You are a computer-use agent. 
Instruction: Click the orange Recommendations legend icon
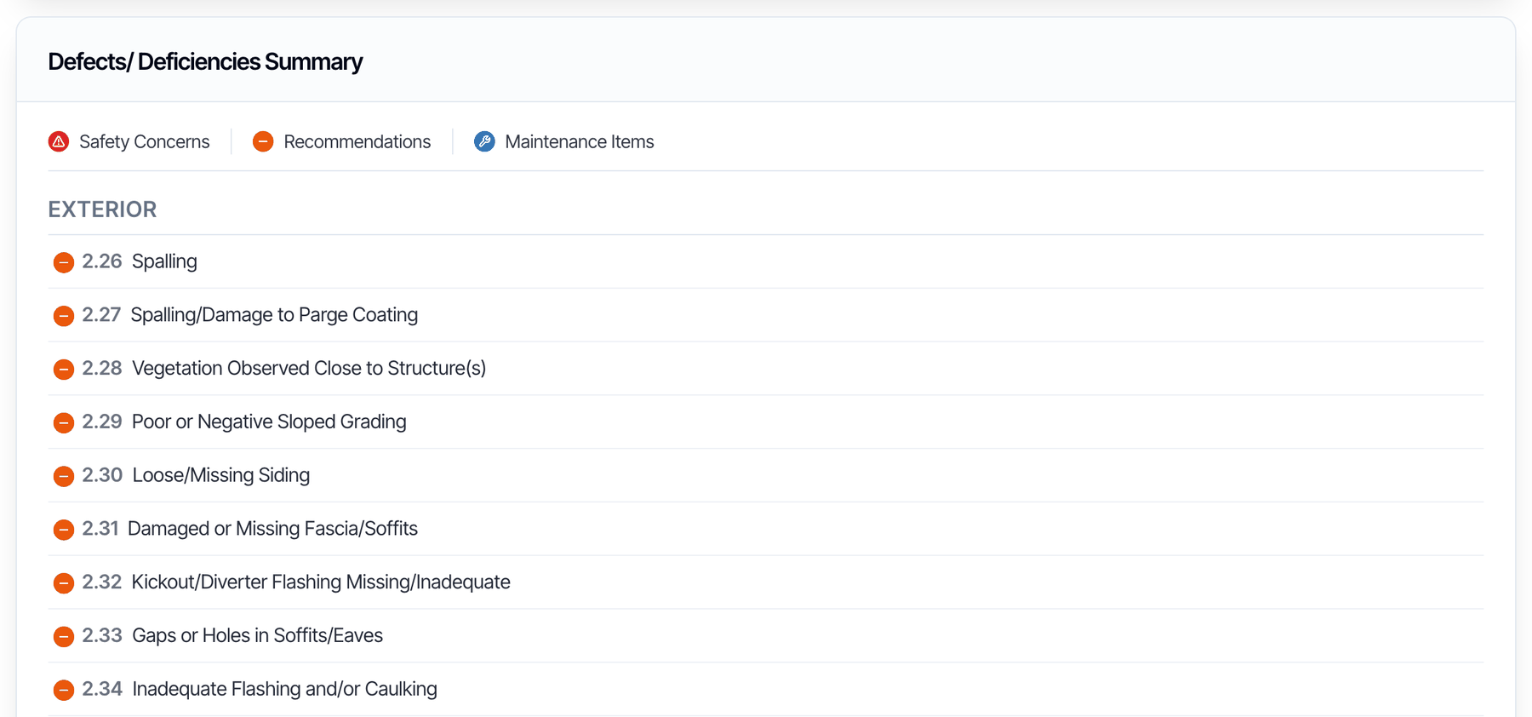click(263, 141)
